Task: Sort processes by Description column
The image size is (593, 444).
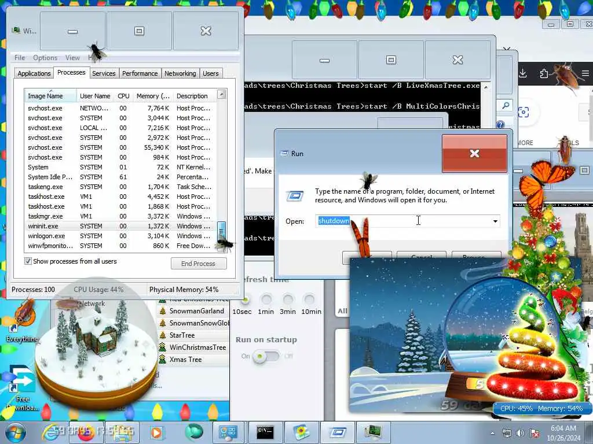Action: (x=195, y=96)
